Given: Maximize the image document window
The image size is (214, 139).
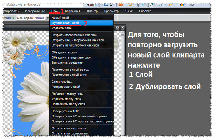Looking at the screenshot, I should click(117, 28).
